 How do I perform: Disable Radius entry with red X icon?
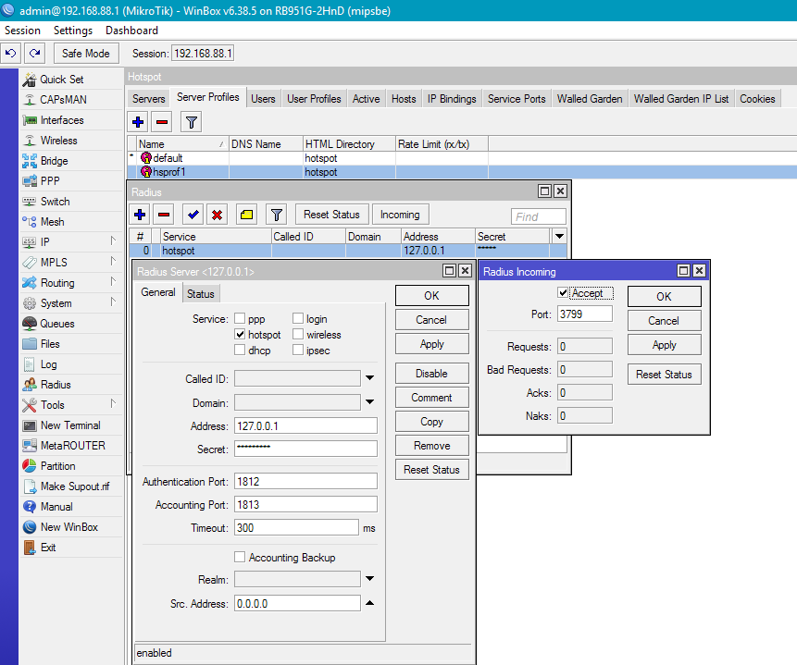point(217,215)
